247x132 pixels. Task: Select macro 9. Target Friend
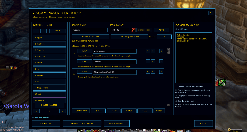click(49, 88)
